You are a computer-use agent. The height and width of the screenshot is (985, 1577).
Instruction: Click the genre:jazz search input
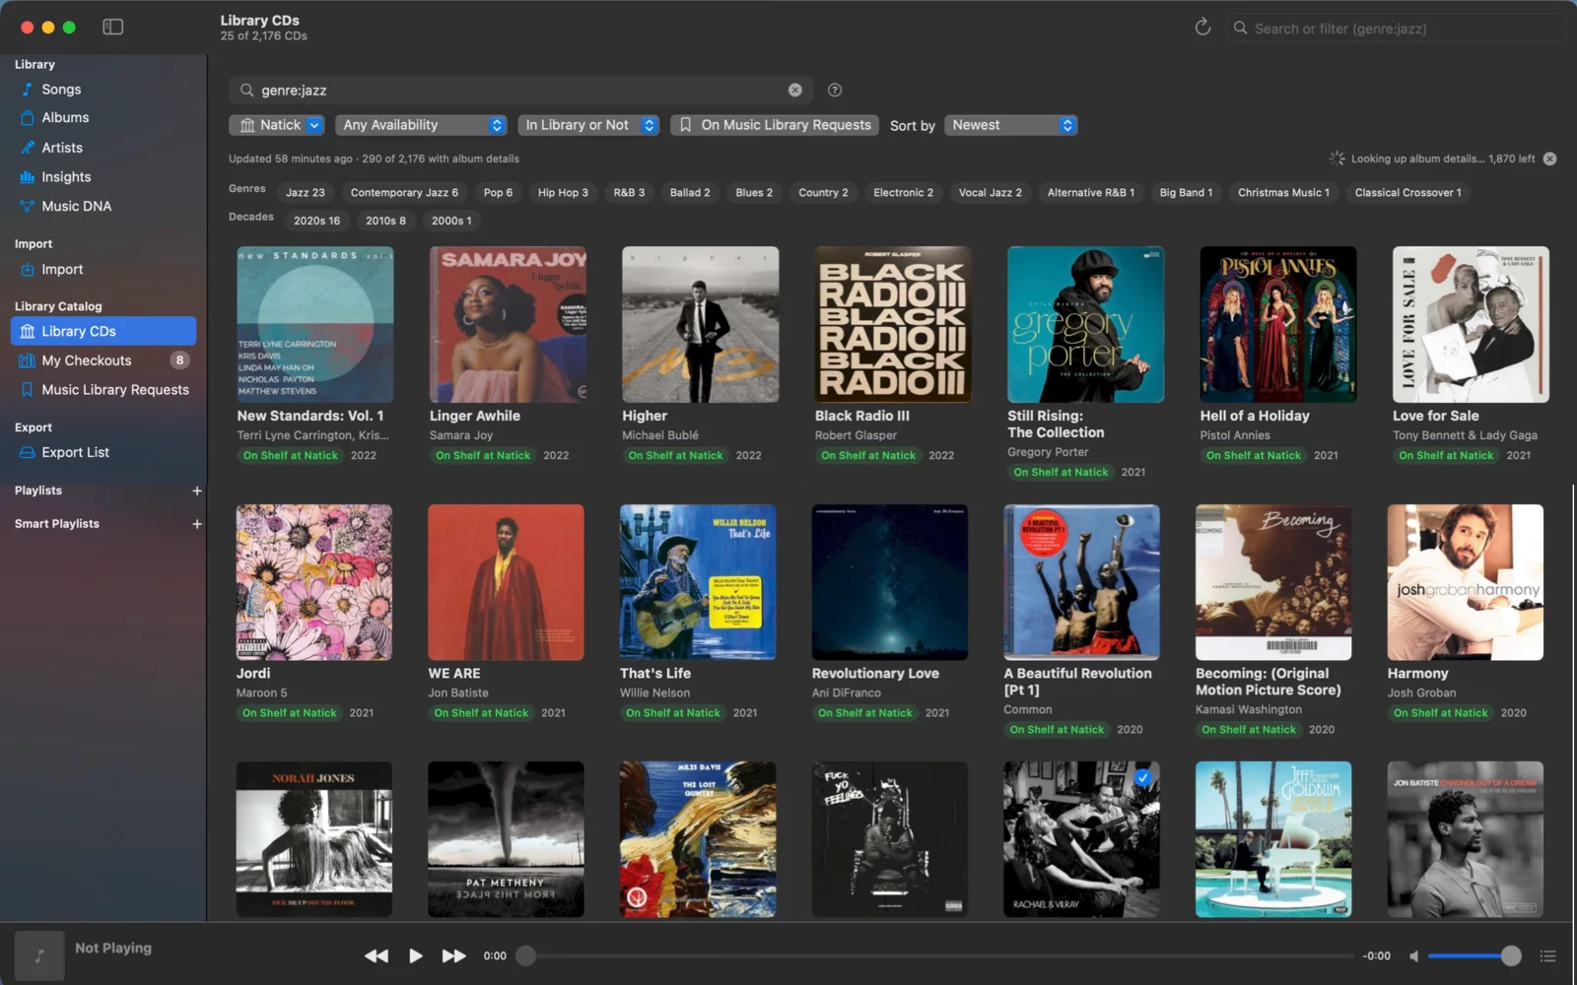[x=520, y=90]
